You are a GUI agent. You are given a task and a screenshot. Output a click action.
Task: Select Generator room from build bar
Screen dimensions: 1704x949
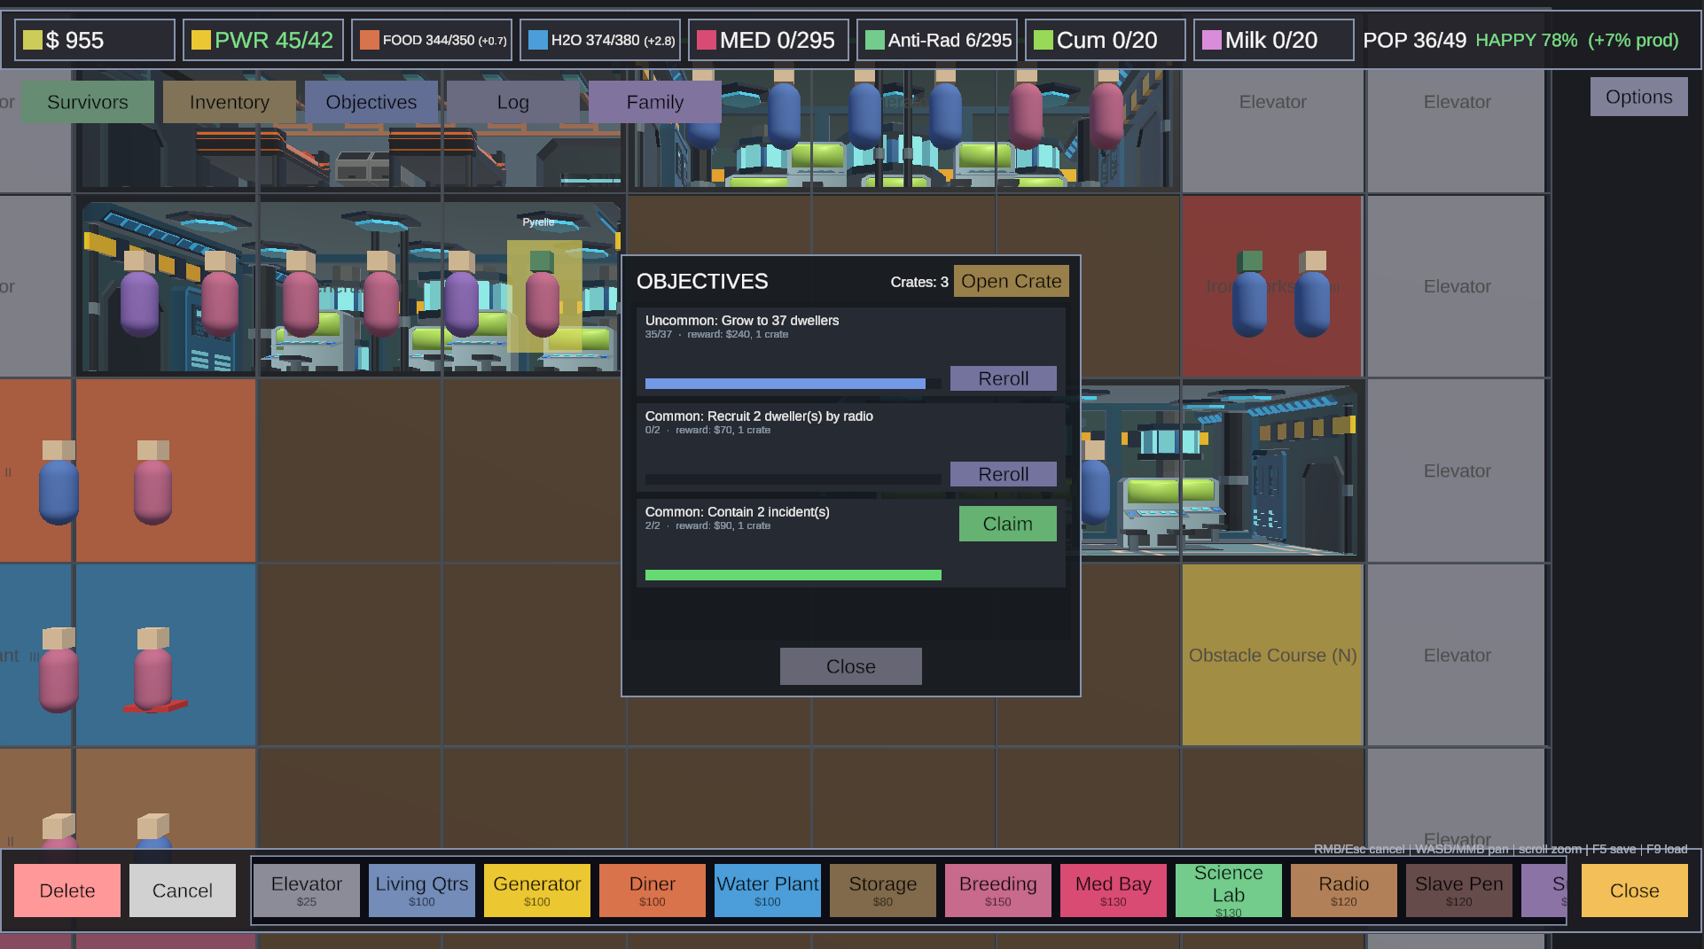pyautogui.click(x=537, y=891)
